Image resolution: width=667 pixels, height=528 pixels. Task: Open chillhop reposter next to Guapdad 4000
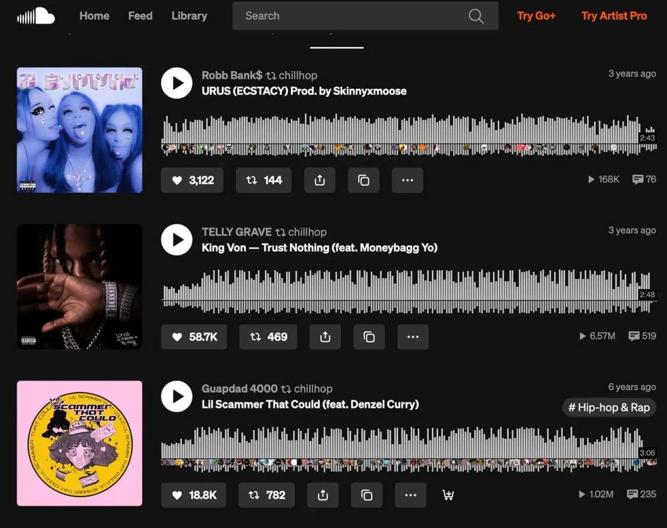[313, 388]
